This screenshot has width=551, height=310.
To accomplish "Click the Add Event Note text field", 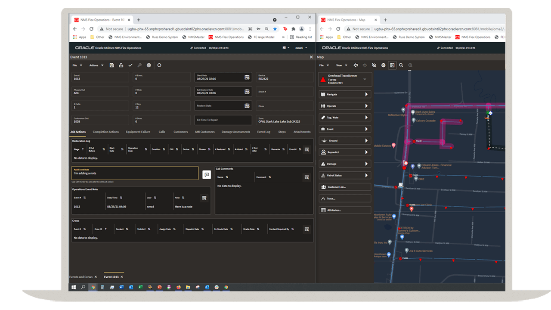I will (135, 173).
